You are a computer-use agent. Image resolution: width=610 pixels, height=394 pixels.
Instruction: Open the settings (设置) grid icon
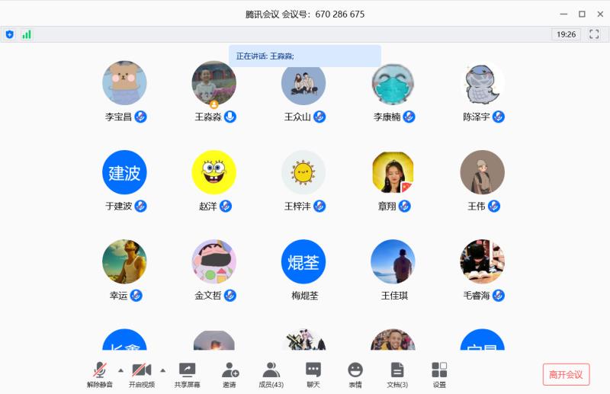point(439,374)
